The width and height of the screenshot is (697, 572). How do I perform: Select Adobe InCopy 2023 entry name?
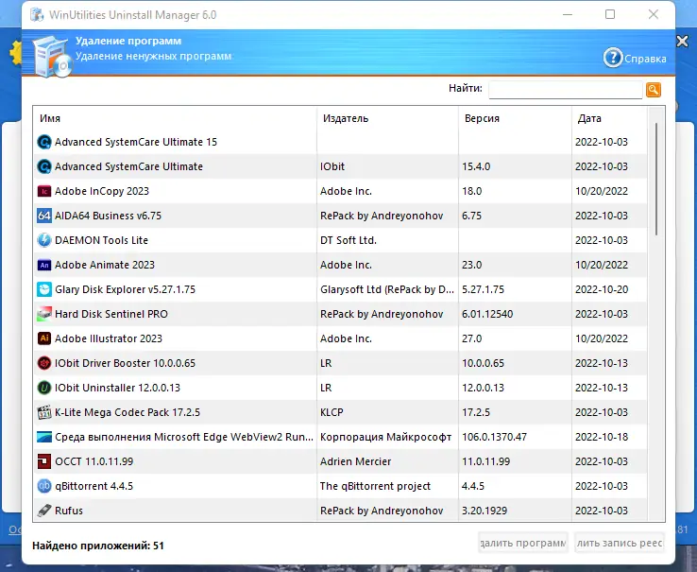(102, 191)
